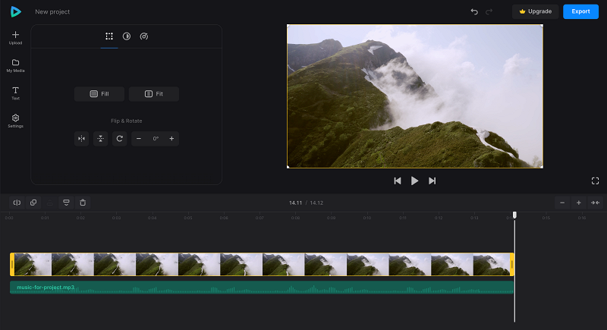
Task: Select the Text tool in sidebar
Action: coord(15,93)
